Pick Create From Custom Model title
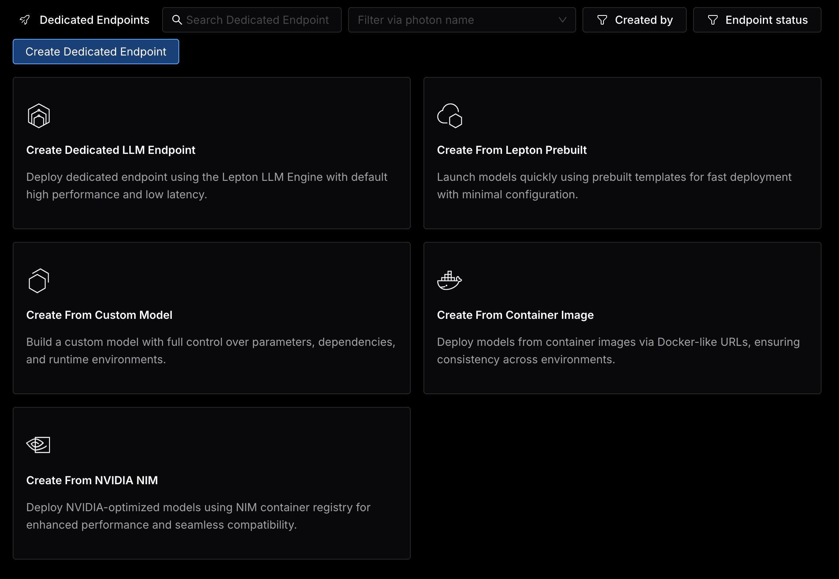 pos(99,315)
